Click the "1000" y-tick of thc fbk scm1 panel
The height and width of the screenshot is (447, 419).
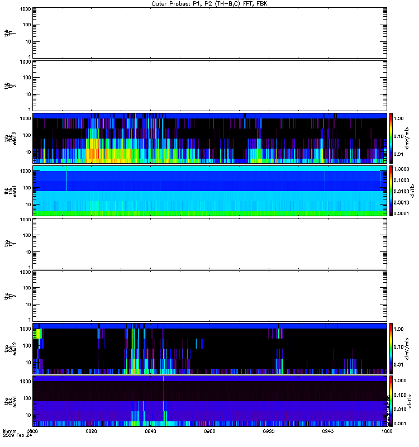(25, 382)
